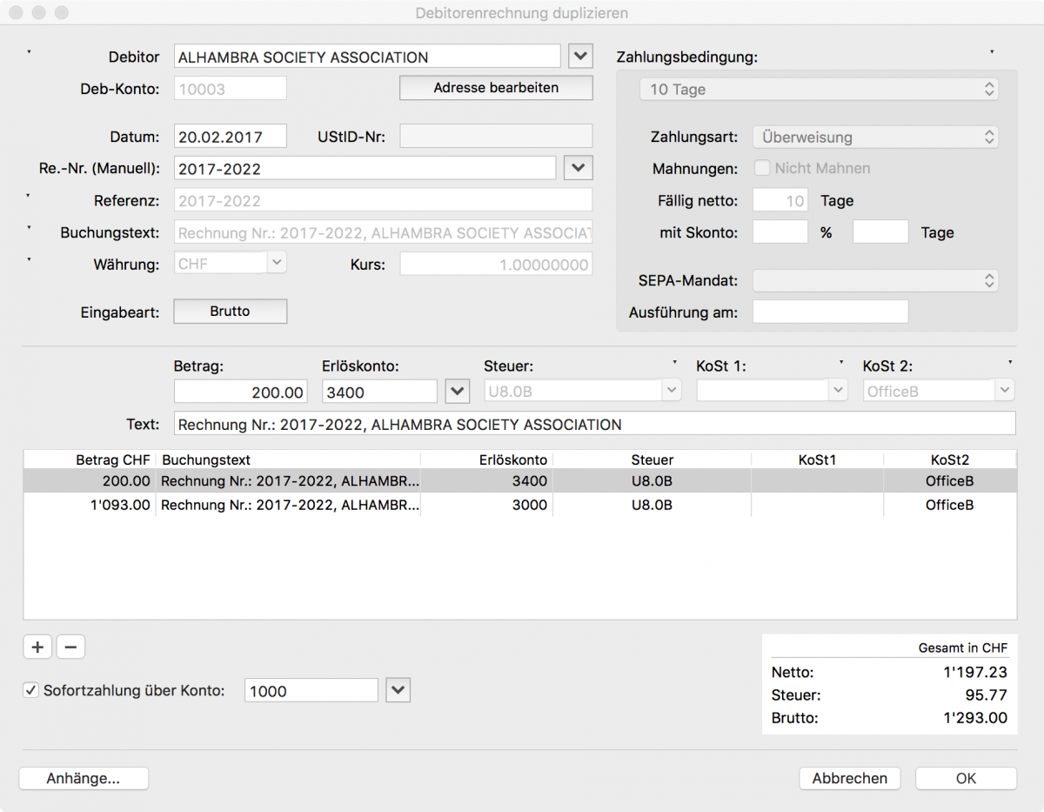The image size is (1044, 812).
Task: Toggle the Sofortzahlung über Konto checkbox
Action: 31,690
